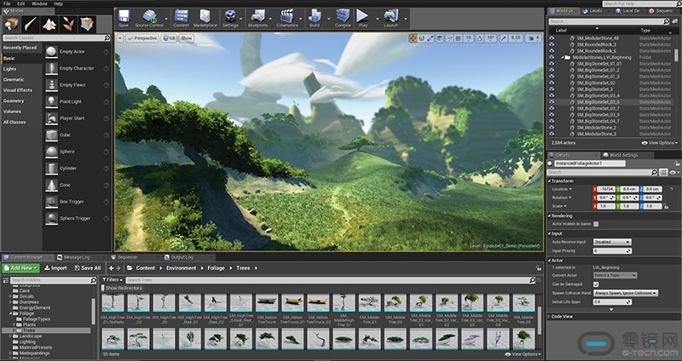The width and height of the screenshot is (682, 361).
Task: Collapse Foliage folder in tree
Action: pyautogui.click(x=10, y=313)
